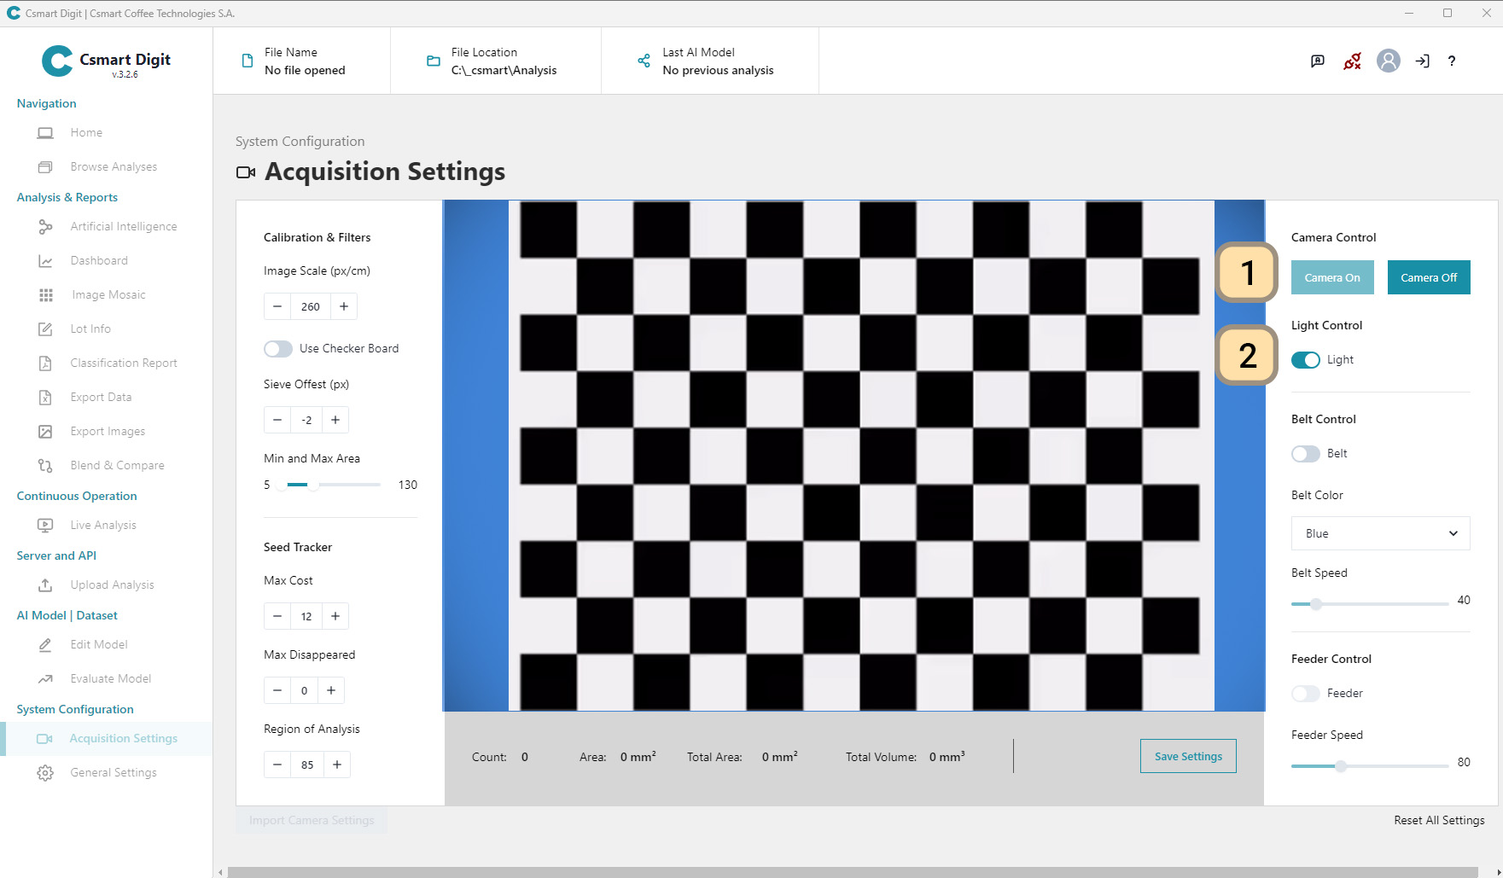Screen dimensions: 1503x878
Task: Click the Last AI Model share icon
Action: [644, 61]
